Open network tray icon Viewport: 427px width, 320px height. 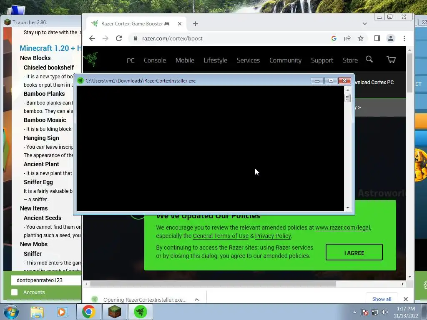click(x=375, y=312)
